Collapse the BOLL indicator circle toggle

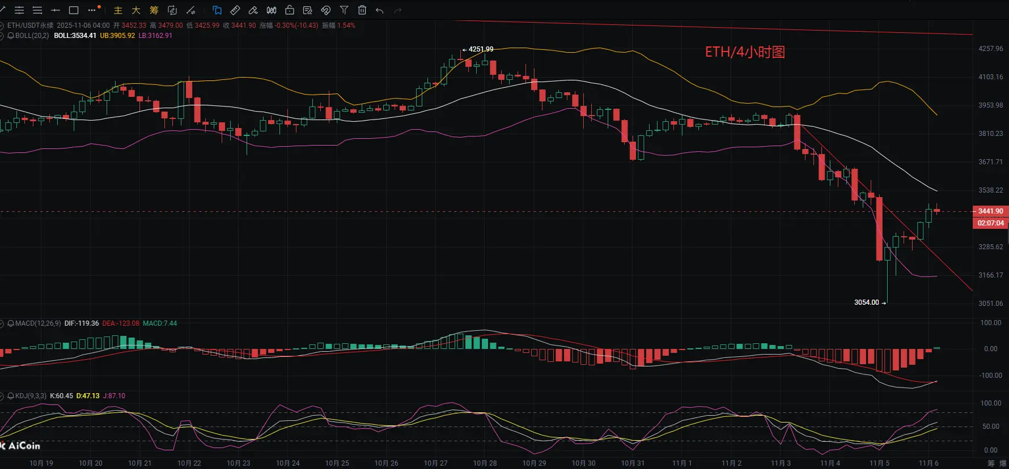[2, 36]
